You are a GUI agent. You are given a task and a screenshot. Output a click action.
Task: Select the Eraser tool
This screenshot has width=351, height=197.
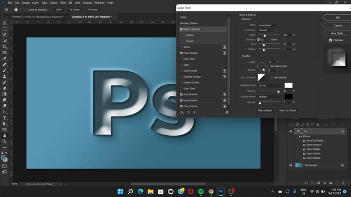point(4,88)
